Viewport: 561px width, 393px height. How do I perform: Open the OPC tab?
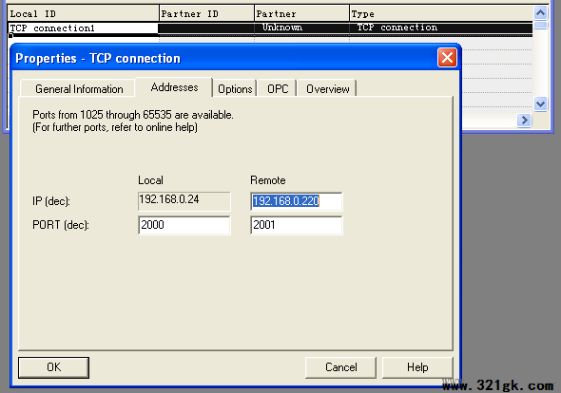pyautogui.click(x=278, y=88)
